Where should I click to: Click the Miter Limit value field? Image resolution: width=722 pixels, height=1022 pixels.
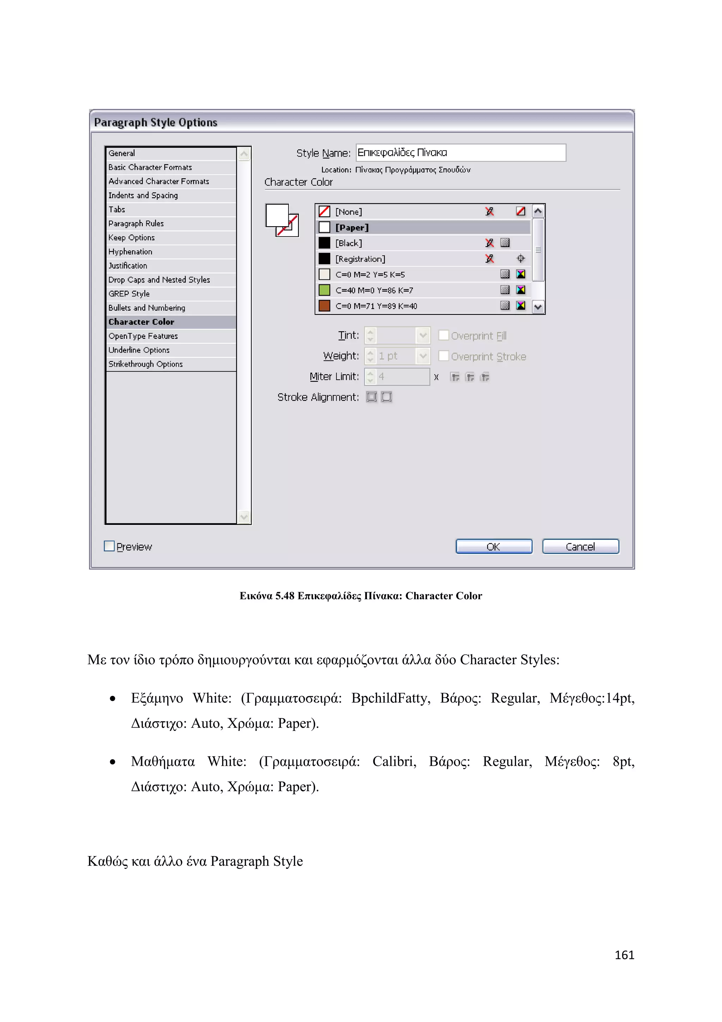pyautogui.click(x=403, y=377)
